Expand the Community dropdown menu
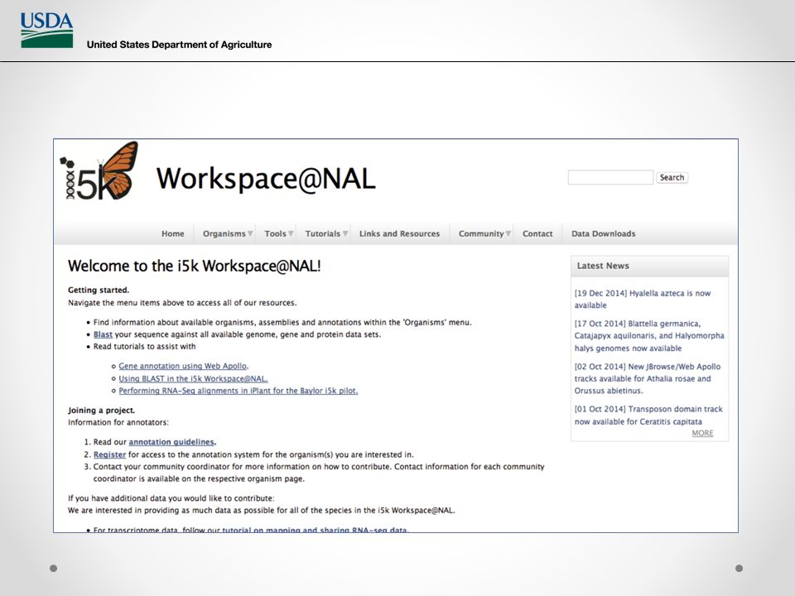This screenshot has width=795, height=596. 484,233
